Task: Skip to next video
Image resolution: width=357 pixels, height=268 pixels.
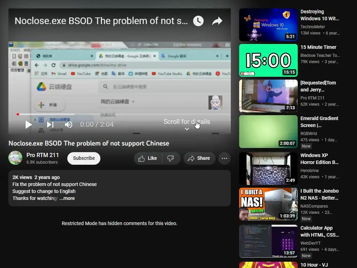Action: (50, 125)
